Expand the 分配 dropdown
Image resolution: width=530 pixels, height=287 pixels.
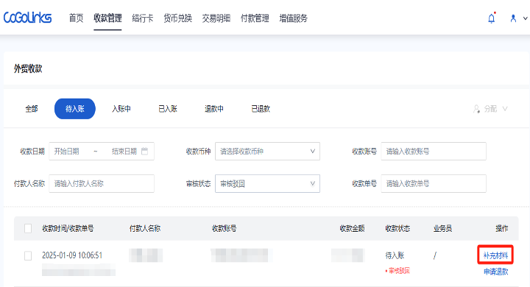pyautogui.click(x=490, y=109)
